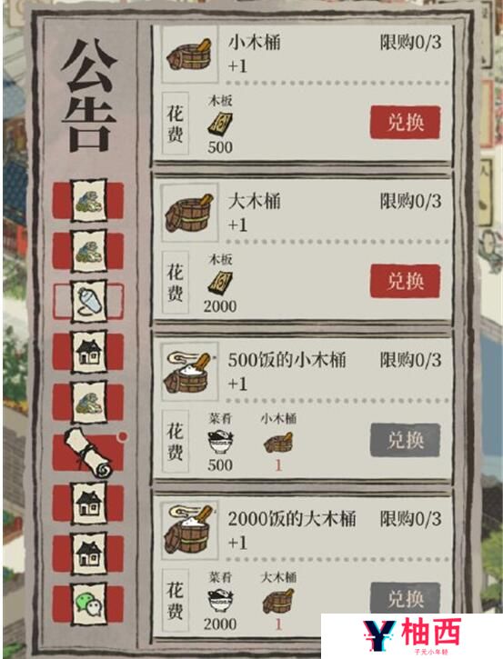
Task: Tap the 大木桶 cost ingredient icon
Action: pos(278,601)
